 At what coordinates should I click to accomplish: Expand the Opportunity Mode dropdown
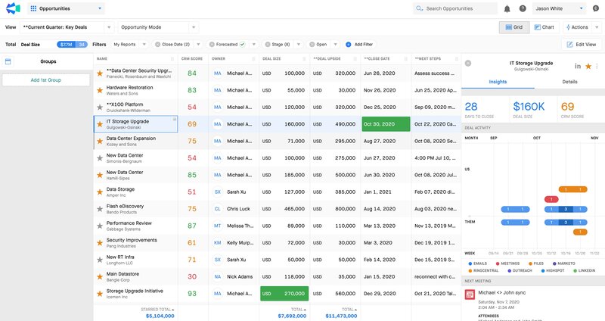point(194,27)
